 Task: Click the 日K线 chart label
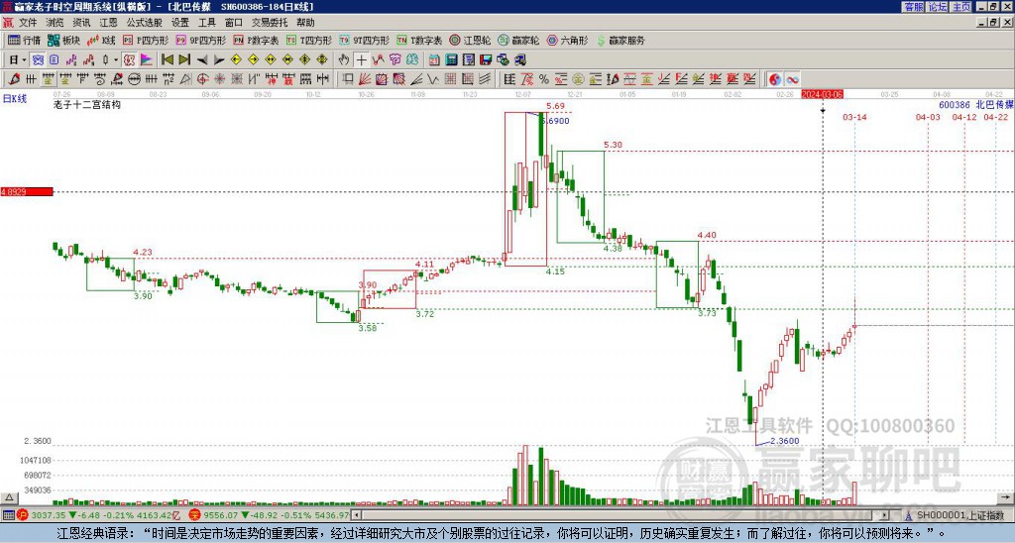[14, 99]
